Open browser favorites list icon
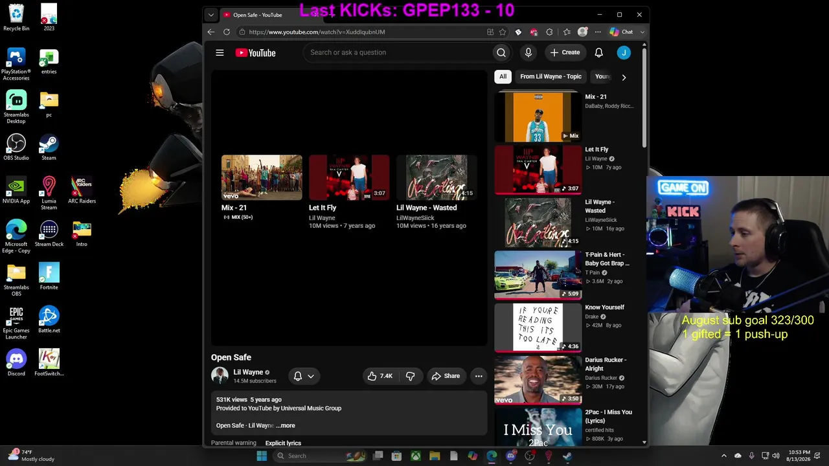This screenshot has width=829, height=466. pos(567,32)
